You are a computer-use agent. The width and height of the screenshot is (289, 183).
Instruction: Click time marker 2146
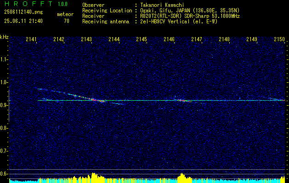pyautogui.click(x=169, y=39)
